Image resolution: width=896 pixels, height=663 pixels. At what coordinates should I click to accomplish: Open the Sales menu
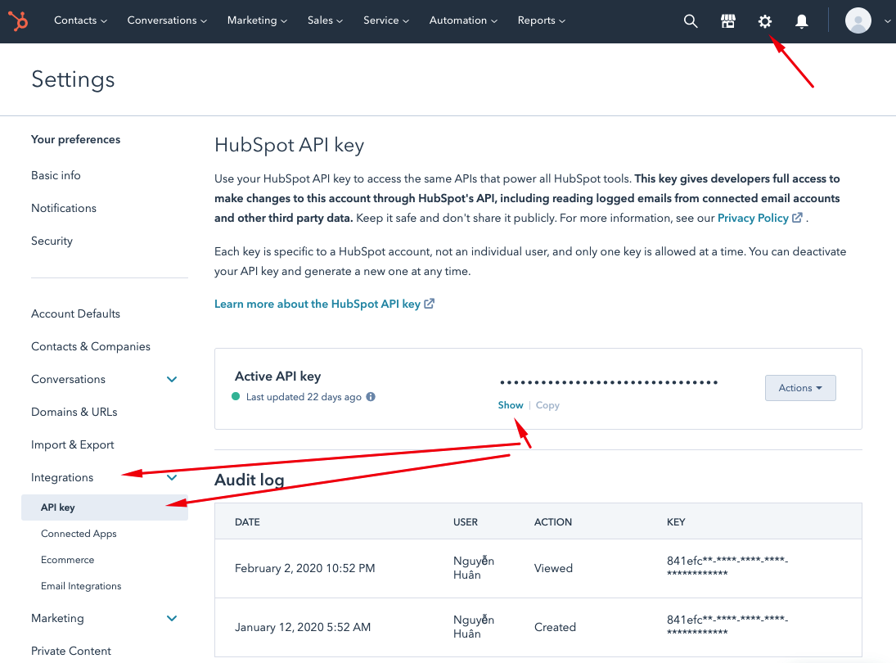325,20
